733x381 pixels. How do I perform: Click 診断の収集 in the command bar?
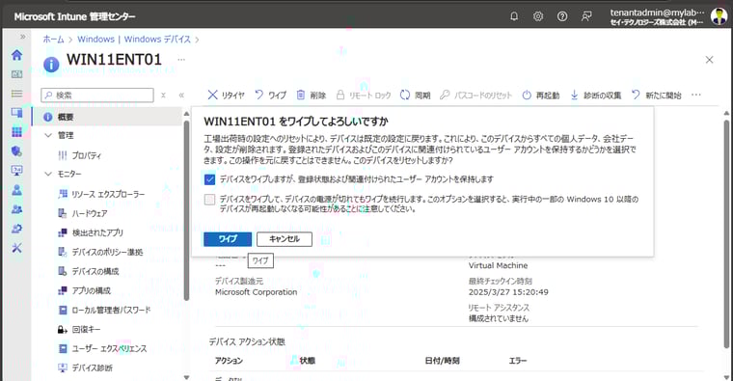(x=596, y=95)
